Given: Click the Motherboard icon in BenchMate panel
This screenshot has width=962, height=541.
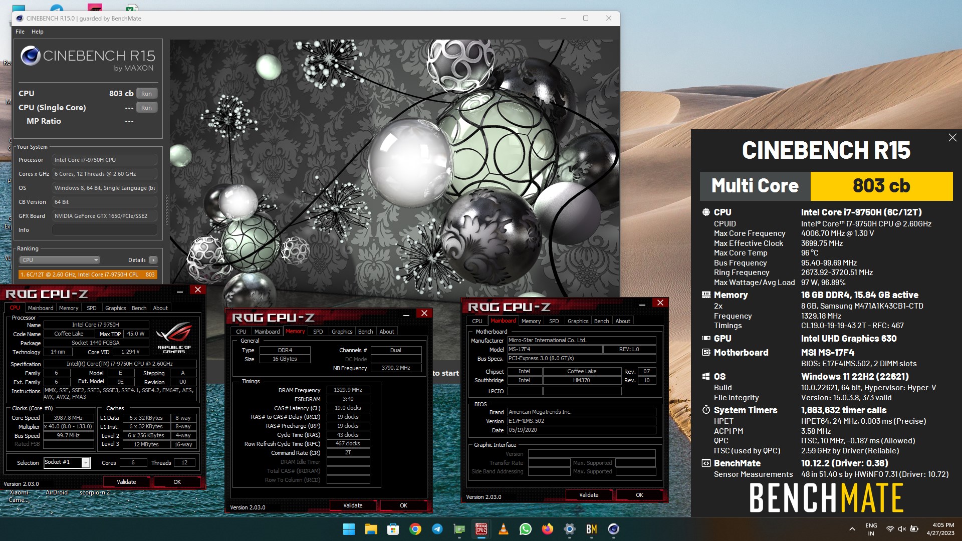Looking at the screenshot, I should click(706, 353).
